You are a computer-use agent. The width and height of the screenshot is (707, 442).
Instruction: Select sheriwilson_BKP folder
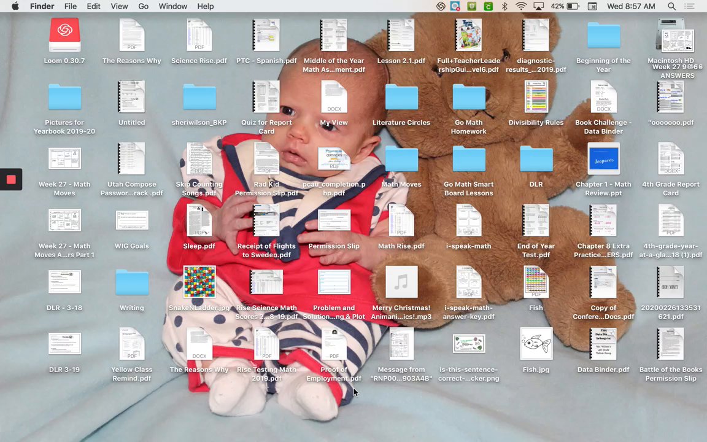point(199,97)
